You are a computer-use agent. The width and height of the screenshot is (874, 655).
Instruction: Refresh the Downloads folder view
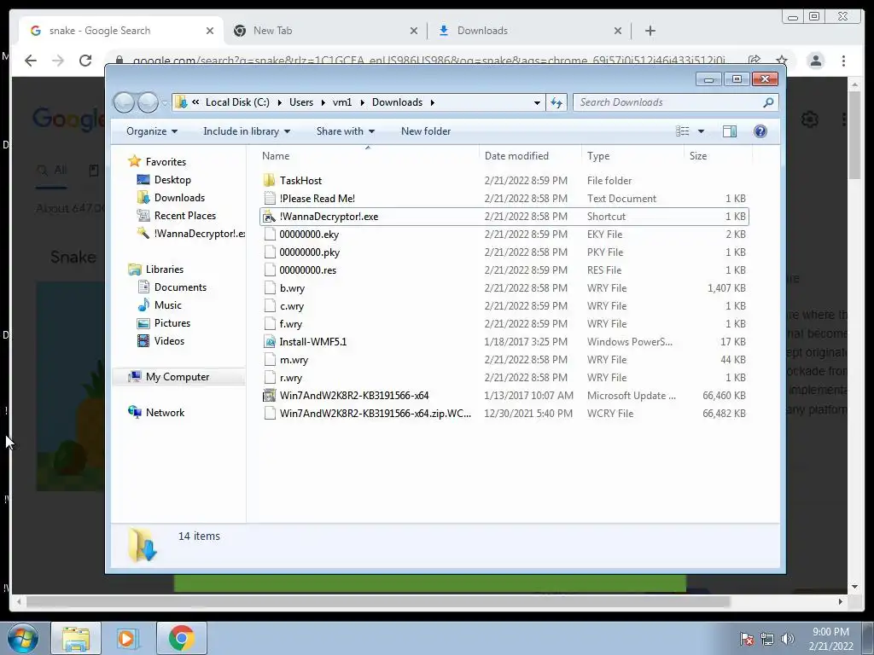click(x=556, y=102)
